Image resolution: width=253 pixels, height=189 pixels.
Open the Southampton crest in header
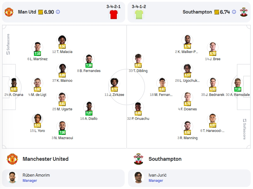point(244,12)
